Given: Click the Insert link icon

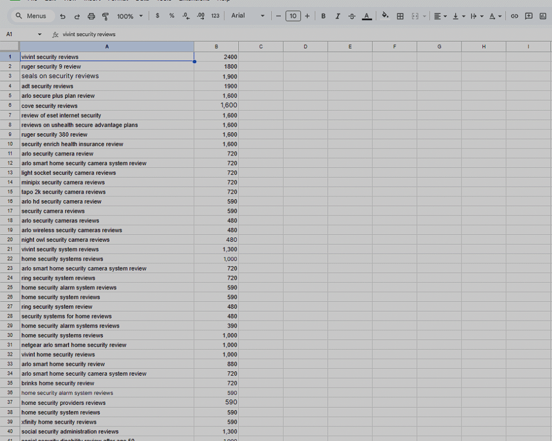Looking at the screenshot, I should point(514,16).
